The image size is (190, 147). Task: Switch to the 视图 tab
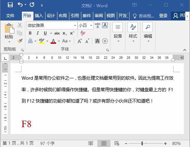point(110,16)
